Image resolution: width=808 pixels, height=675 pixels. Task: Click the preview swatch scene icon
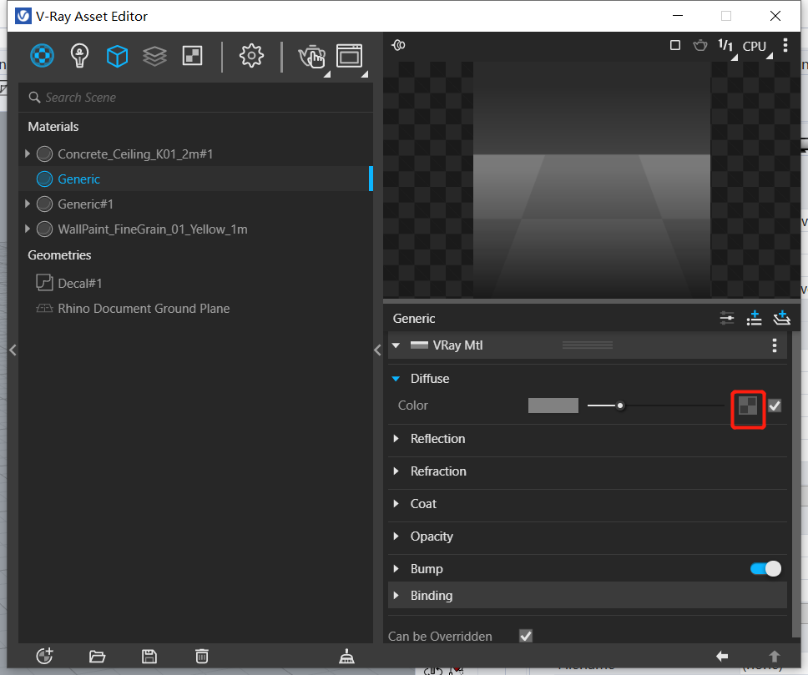(x=398, y=45)
